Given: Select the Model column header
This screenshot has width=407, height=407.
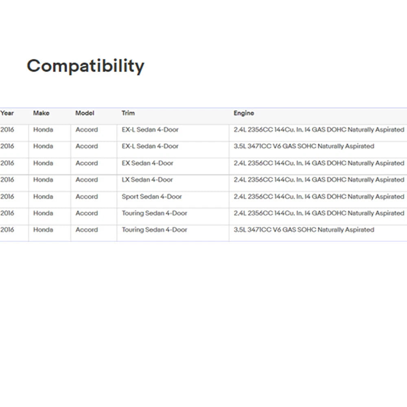Looking at the screenshot, I should (85, 113).
